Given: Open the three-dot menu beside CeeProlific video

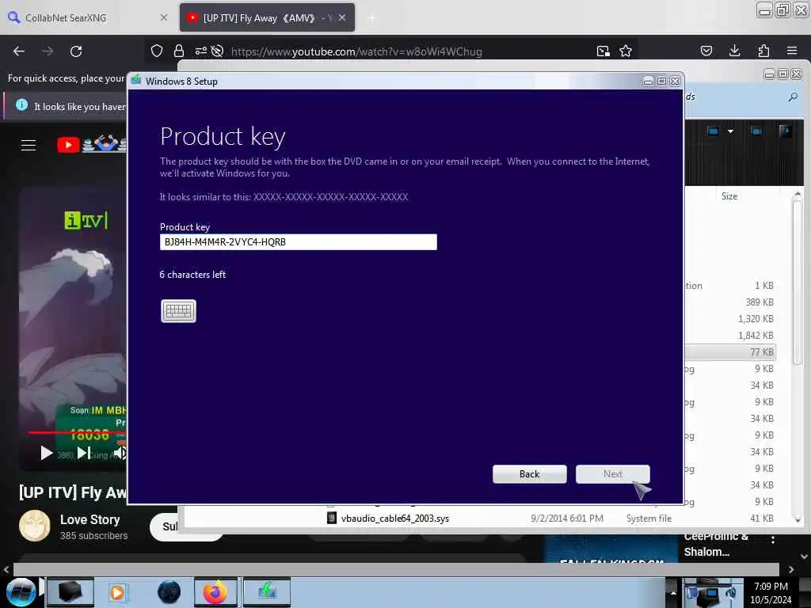Looking at the screenshot, I should coord(773,539).
